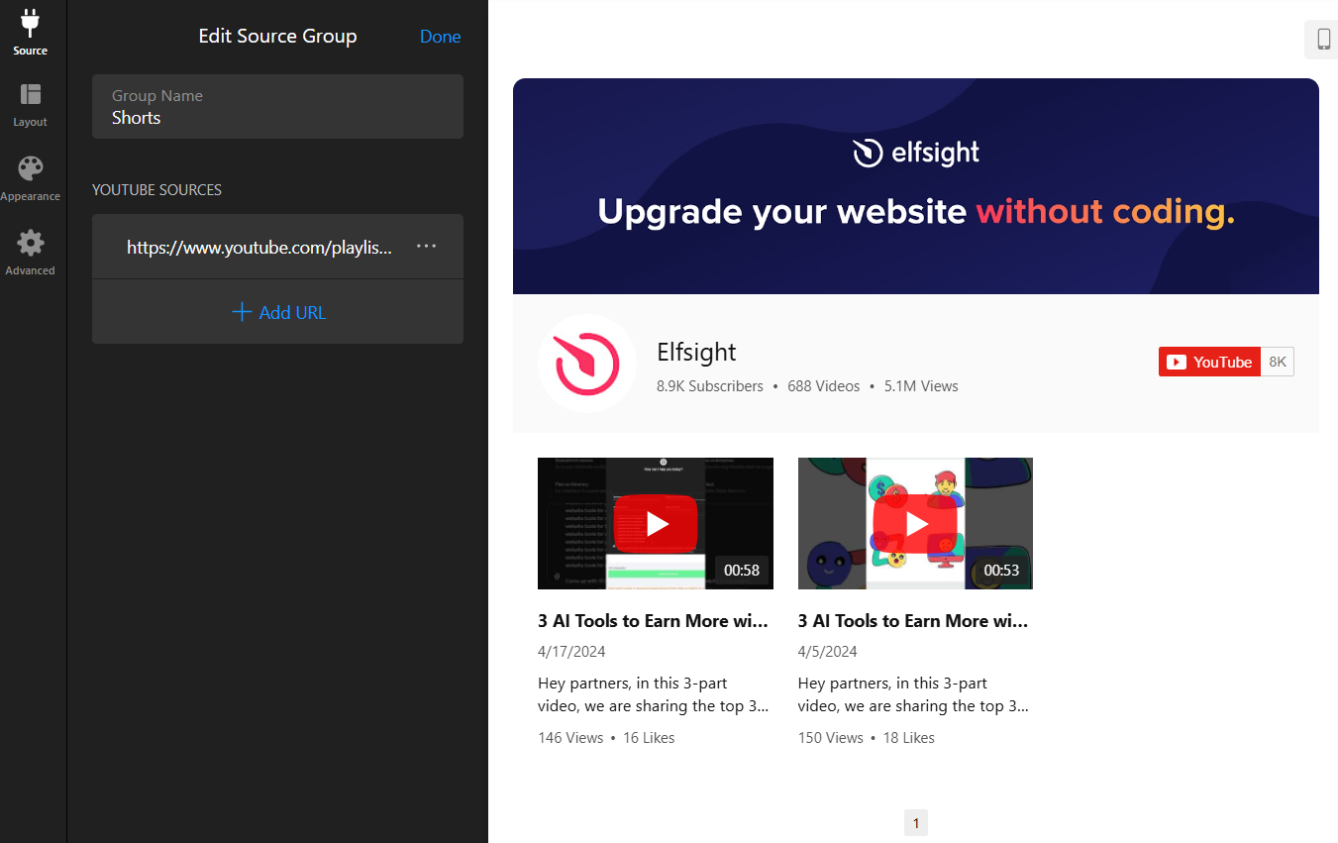Go to pagination page 1

point(916,823)
